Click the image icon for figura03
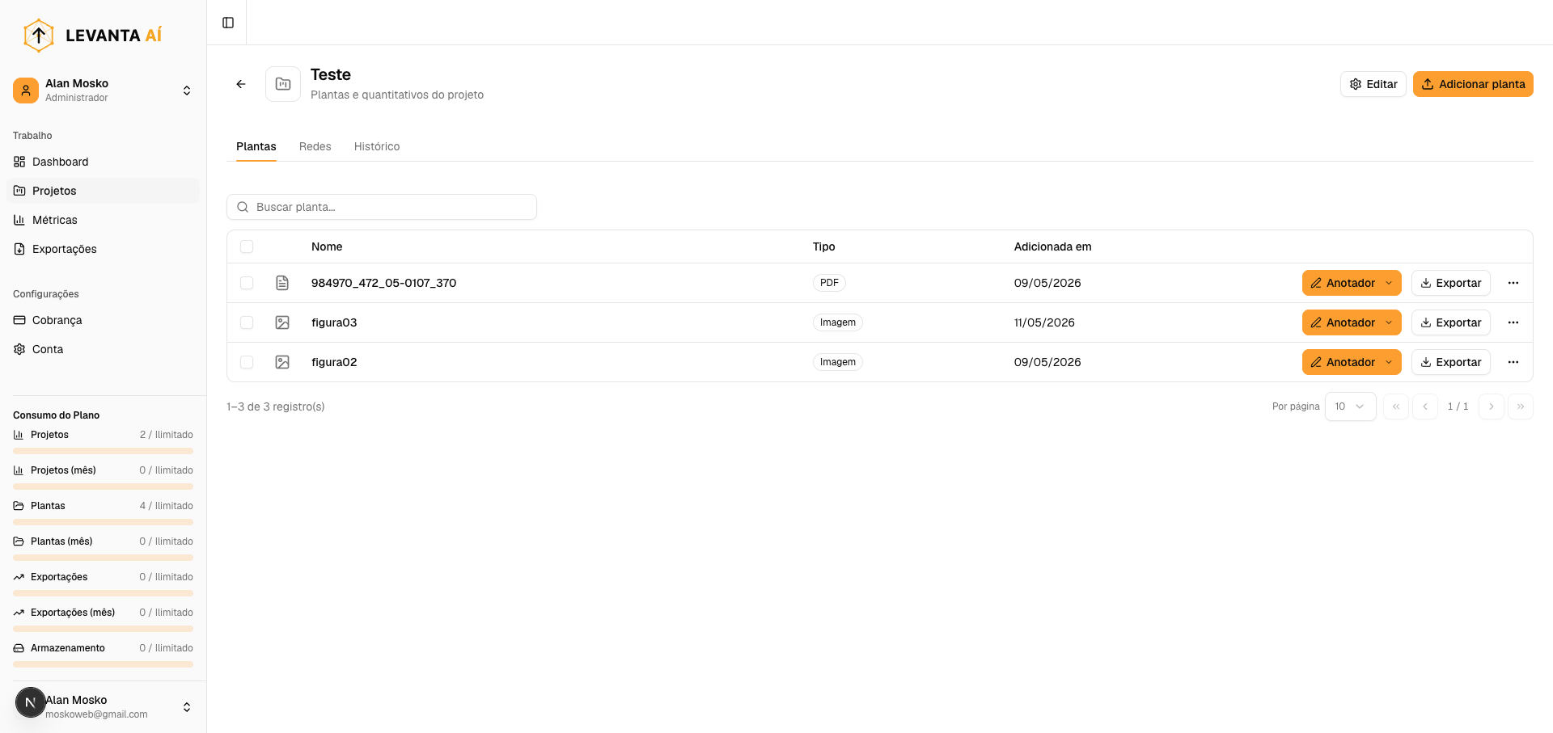This screenshot has width=1553, height=733. (x=282, y=322)
